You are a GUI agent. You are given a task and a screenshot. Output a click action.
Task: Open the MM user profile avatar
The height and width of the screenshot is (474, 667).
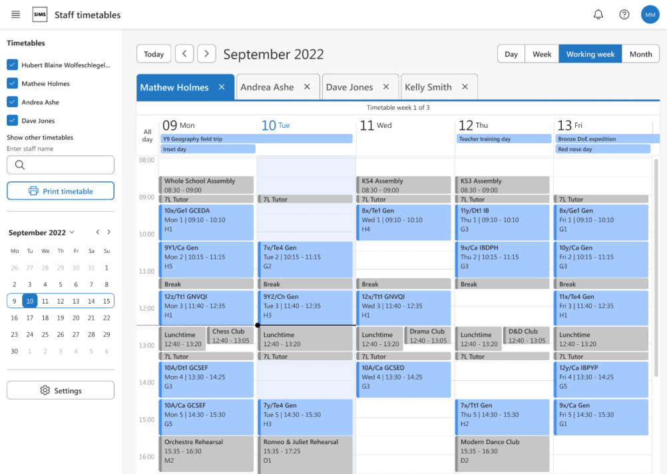pyautogui.click(x=650, y=15)
